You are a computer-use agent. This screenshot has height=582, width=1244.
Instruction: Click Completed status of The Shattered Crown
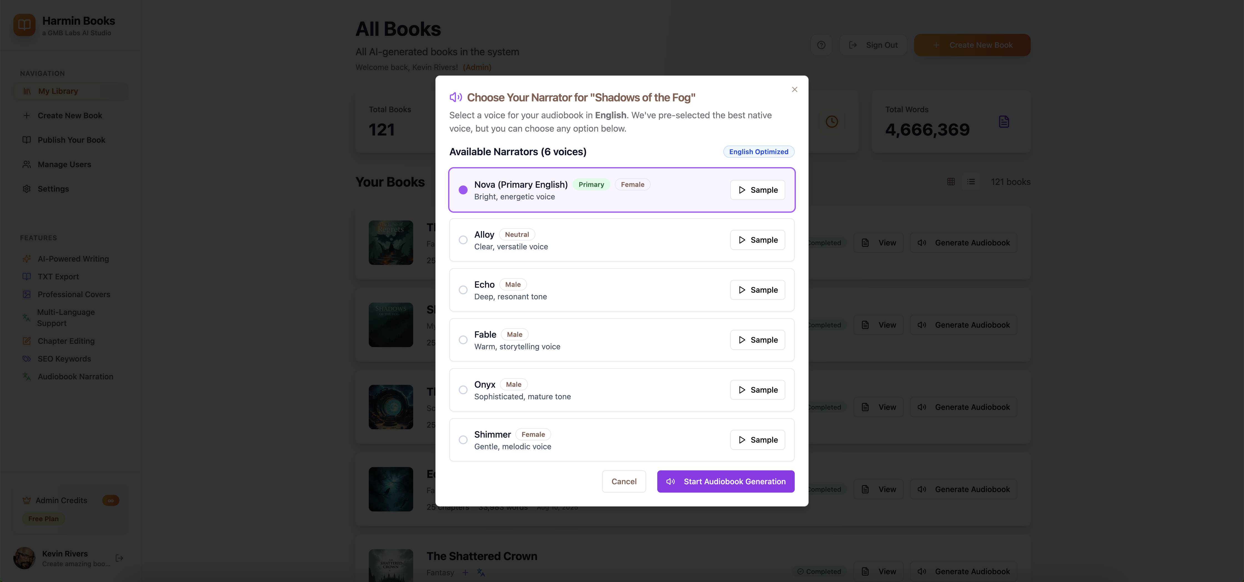[x=819, y=571]
